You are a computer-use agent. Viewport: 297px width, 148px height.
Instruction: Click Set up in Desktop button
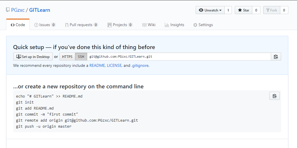click(x=33, y=57)
